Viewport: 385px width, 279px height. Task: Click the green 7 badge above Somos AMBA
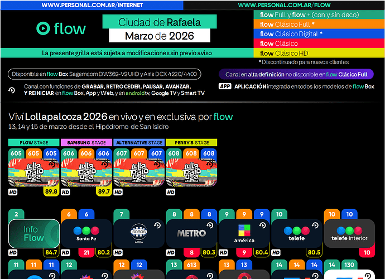click(x=121, y=214)
